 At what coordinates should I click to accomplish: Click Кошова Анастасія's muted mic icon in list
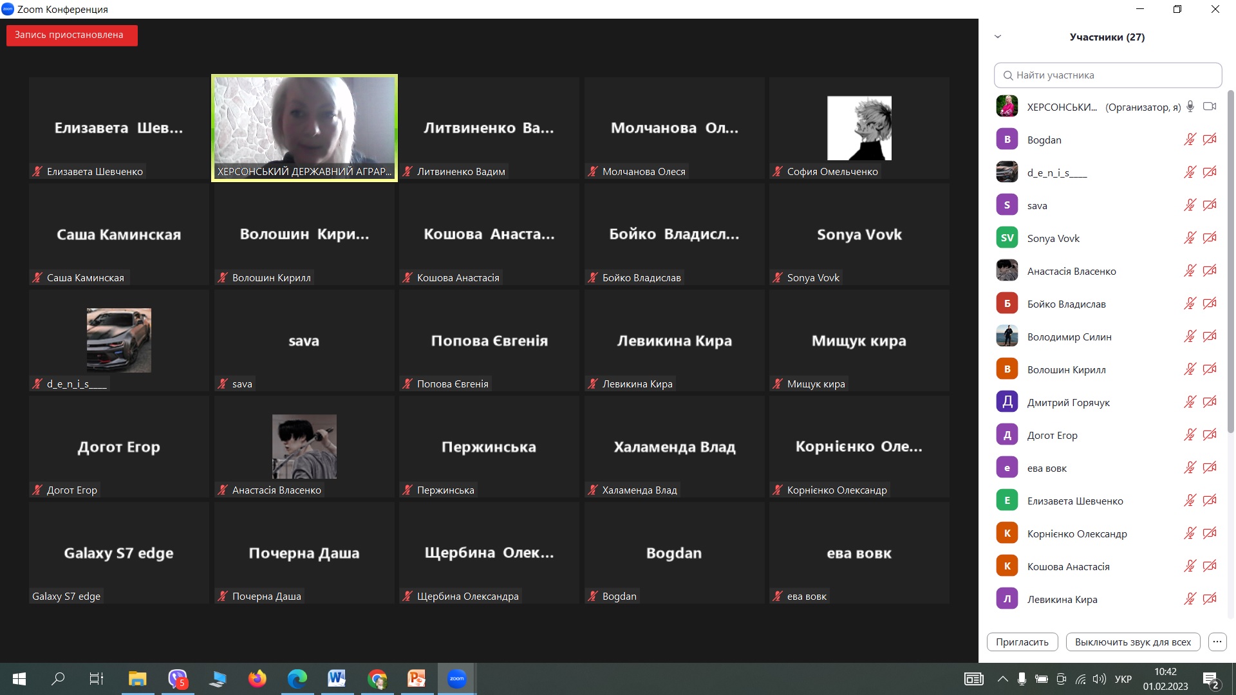(x=1190, y=566)
